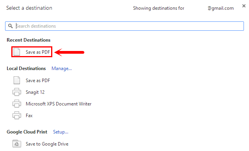Click the printer icon beside Snagit 12
The height and width of the screenshot is (151, 249).
click(17, 92)
